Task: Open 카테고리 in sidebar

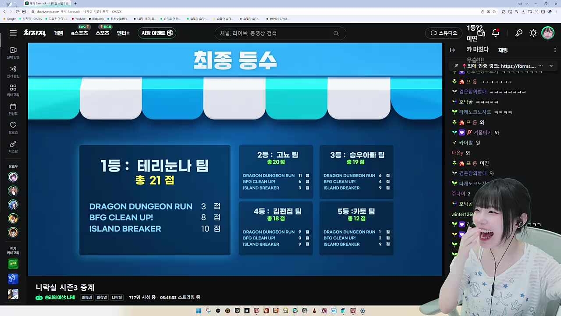Action: [13, 91]
